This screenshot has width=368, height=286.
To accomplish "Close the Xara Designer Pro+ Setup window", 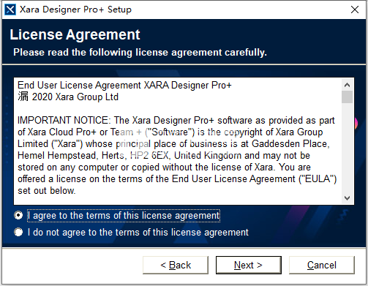I will [x=355, y=10].
